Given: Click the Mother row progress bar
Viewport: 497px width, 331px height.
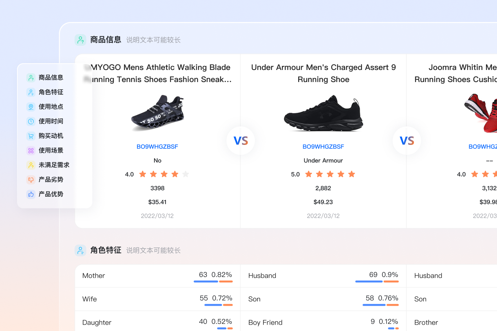Looking at the screenshot, I should pyautogui.click(x=213, y=281).
